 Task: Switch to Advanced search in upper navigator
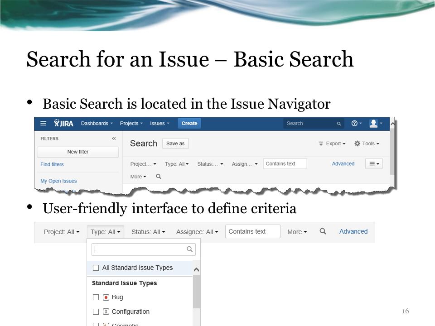343,163
